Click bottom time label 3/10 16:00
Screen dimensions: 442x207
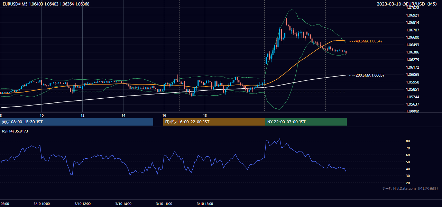tap(164, 204)
